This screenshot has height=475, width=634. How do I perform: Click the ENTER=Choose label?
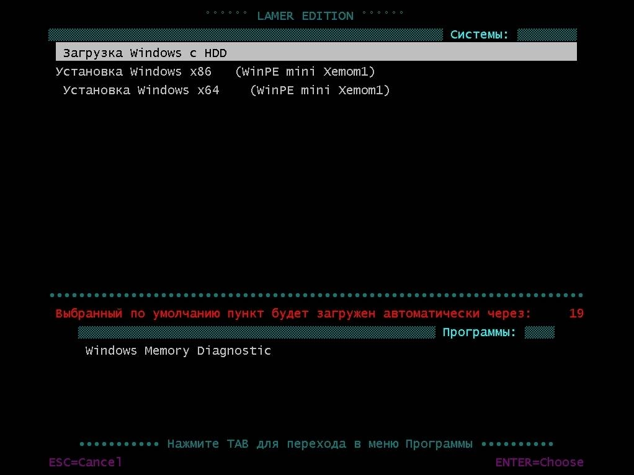pos(539,462)
